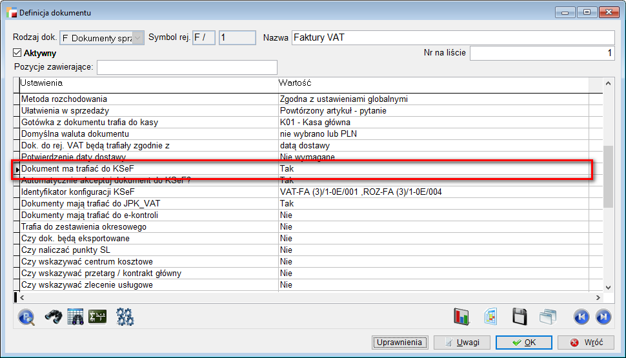This screenshot has height=358, width=626.
Task: Click the Uwagi button
Action: 462,343
